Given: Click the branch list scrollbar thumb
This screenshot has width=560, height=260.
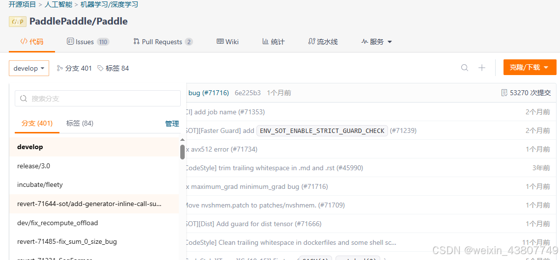Looking at the screenshot, I should pos(183,152).
